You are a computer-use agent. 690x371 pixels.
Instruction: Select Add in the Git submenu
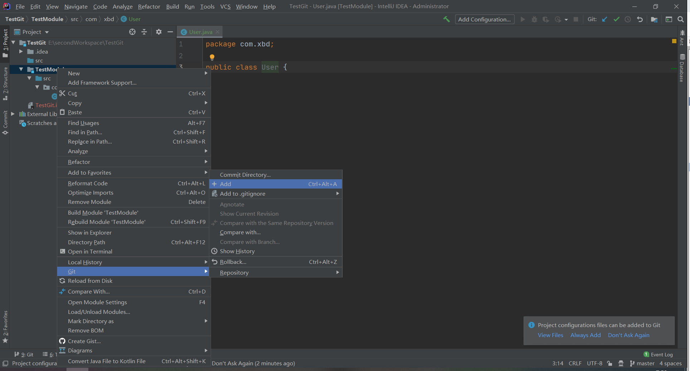[276, 184]
